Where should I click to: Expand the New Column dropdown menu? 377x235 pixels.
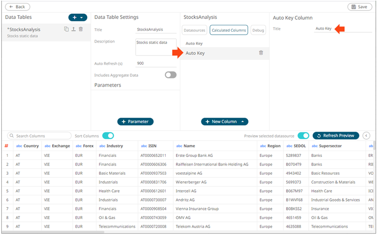pyautogui.click(x=242, y=122)
